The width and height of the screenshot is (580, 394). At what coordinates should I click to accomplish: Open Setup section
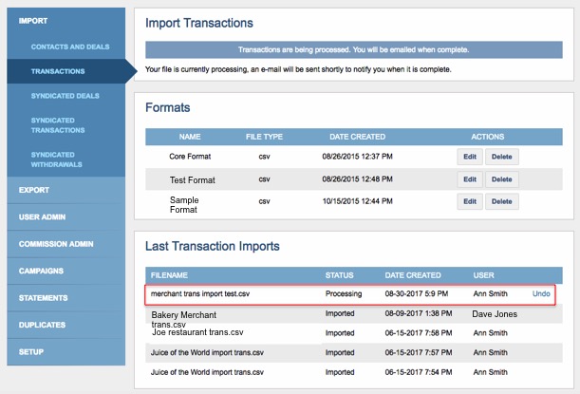(31, 352)
